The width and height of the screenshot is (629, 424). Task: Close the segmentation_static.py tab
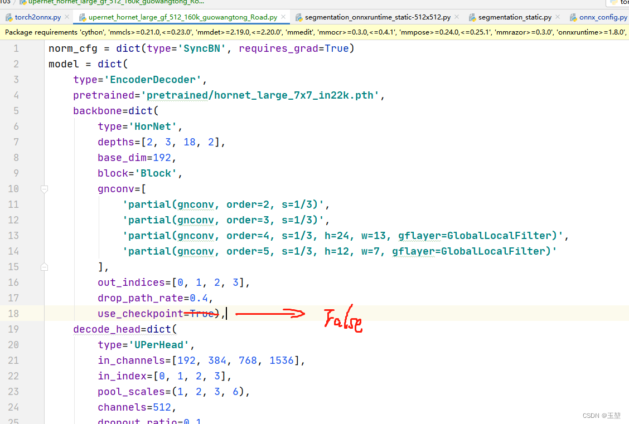[x=558, y=17]
